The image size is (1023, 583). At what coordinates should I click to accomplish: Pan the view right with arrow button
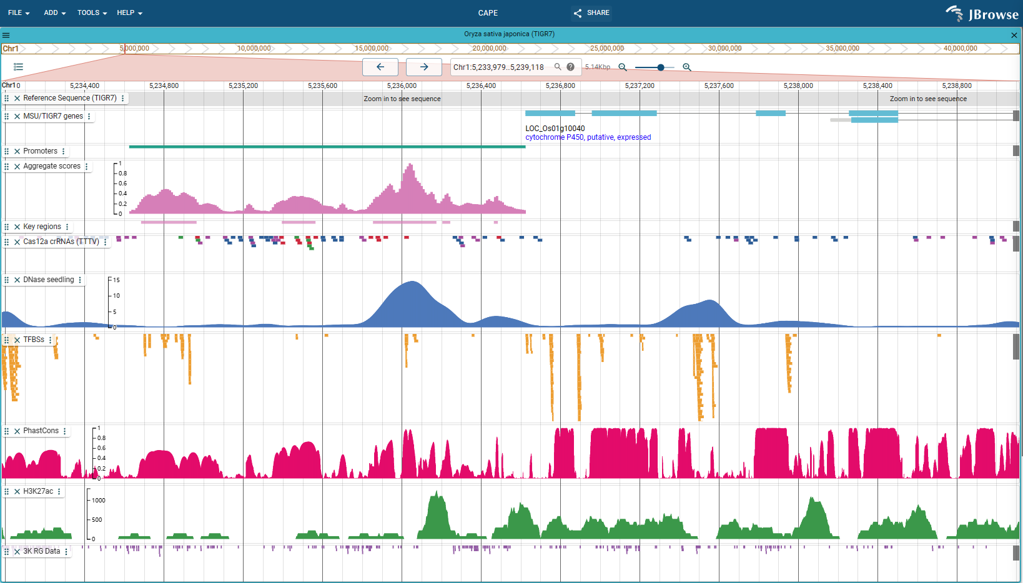(x=424, y=67)
